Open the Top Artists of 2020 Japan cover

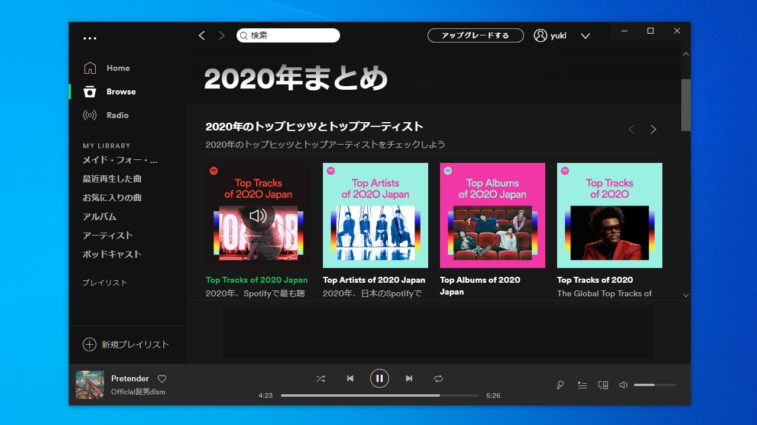pyautogui.click(x=376, y=215)
